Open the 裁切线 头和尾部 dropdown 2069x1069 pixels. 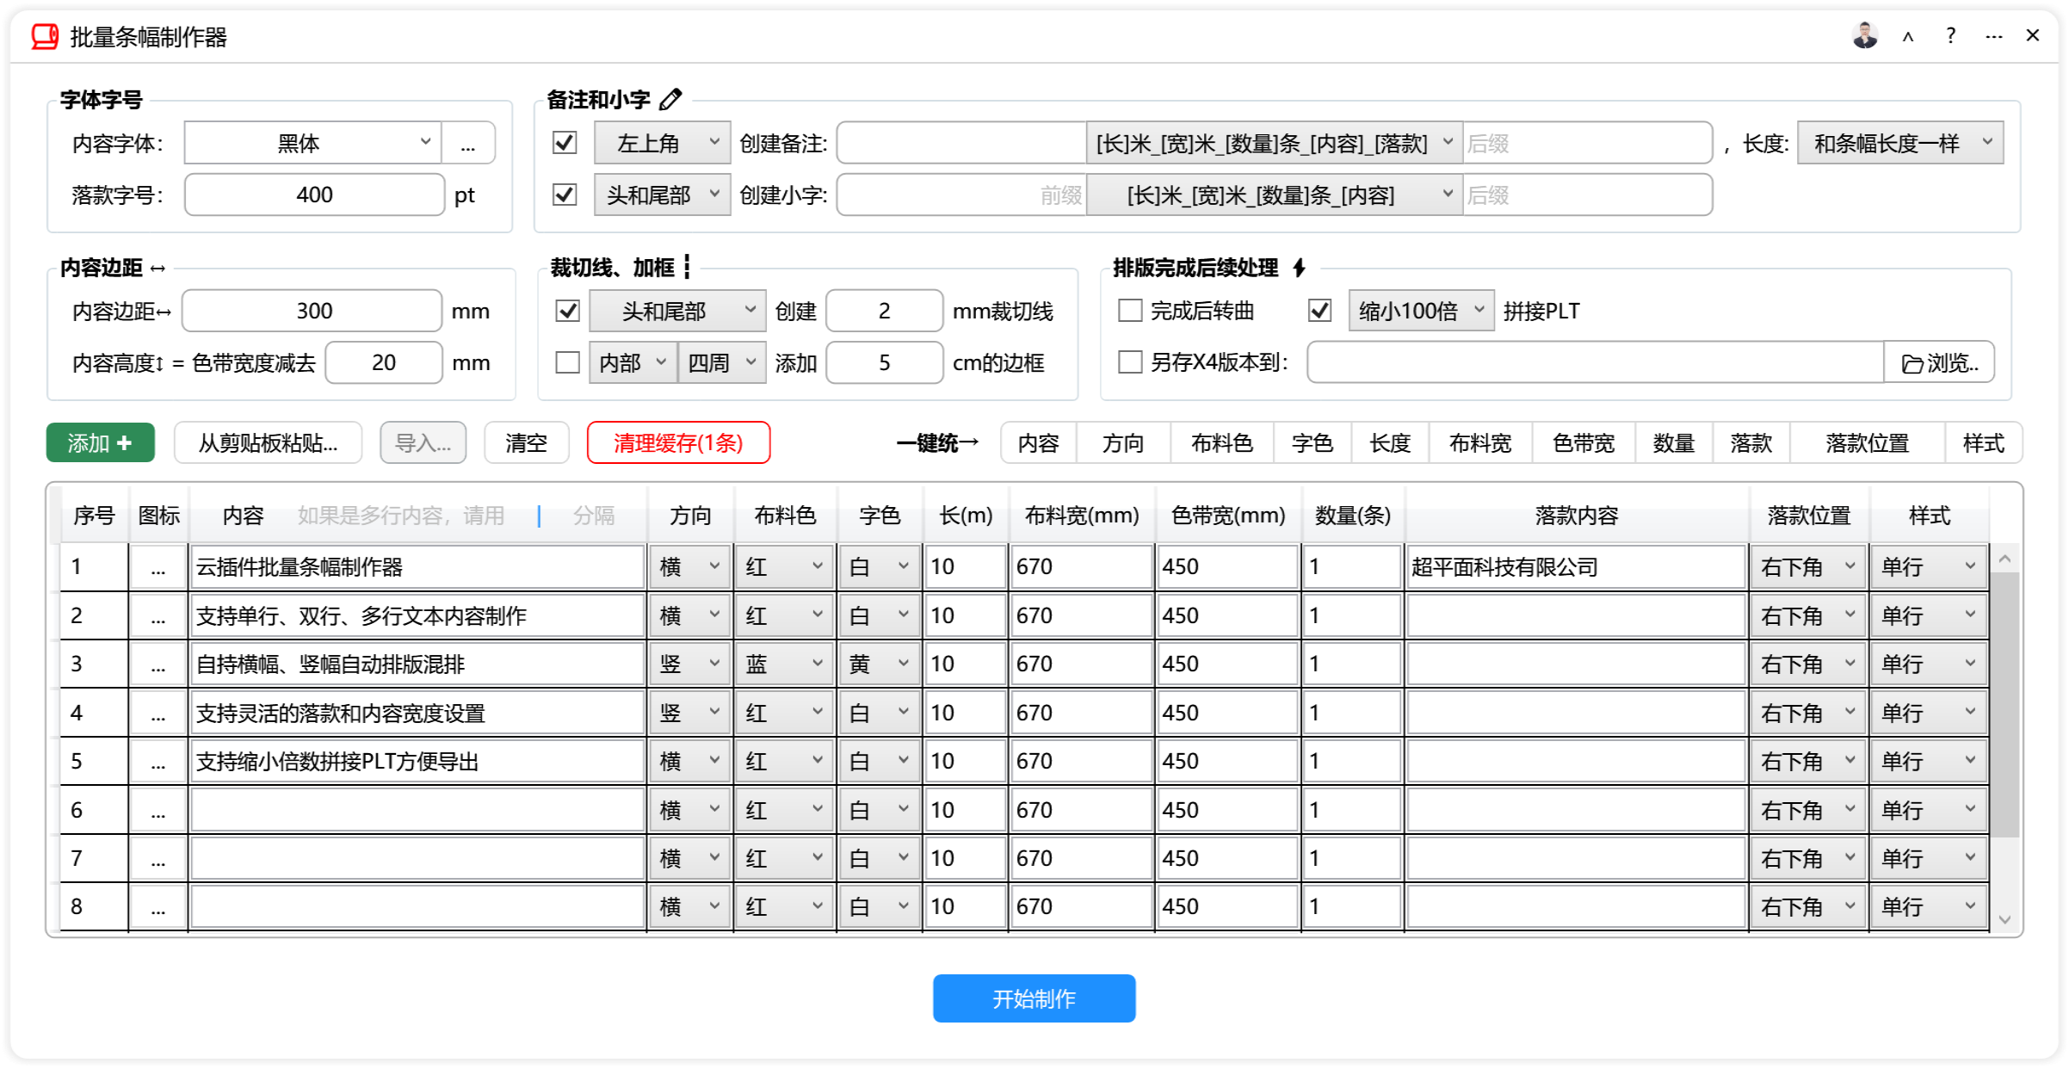[x=677, y=311]
